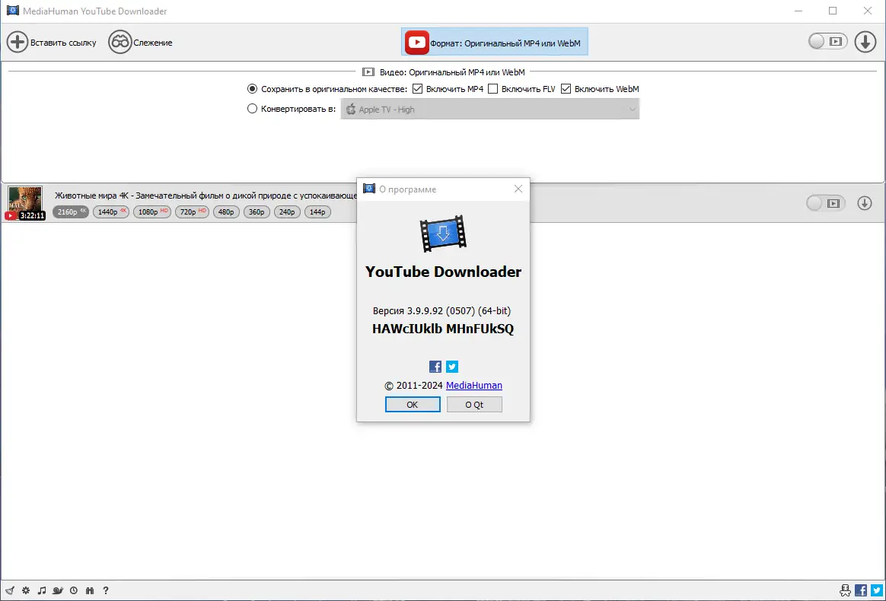The image size is (886, 601).
Task: Open Twitter icon in status bar
Action: click(x=876, y=591)
